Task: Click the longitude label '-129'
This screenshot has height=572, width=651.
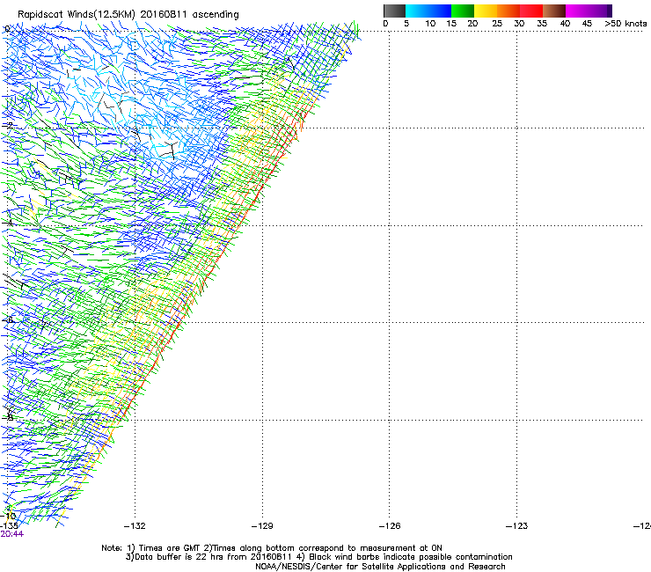Action: [x=262, y=526]
